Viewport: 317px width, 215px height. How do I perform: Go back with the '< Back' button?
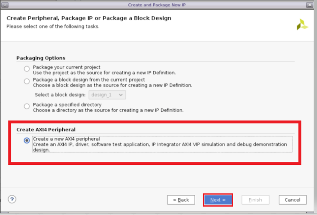[181, 200]
